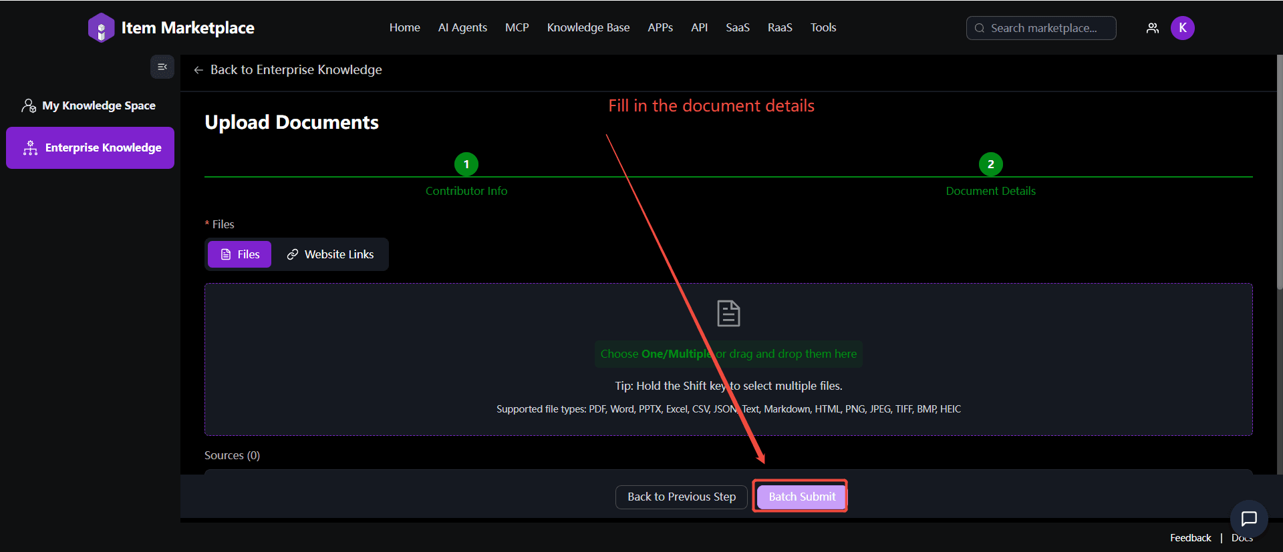Click Choose One/Multiple to pick files
The height and width of the screenshot is (552, 1283).
pos(728,354)
